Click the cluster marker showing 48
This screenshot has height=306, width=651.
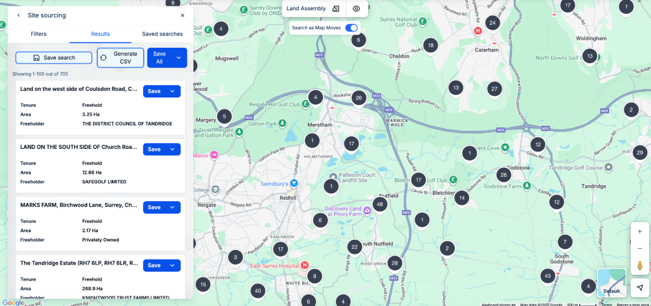380,204
